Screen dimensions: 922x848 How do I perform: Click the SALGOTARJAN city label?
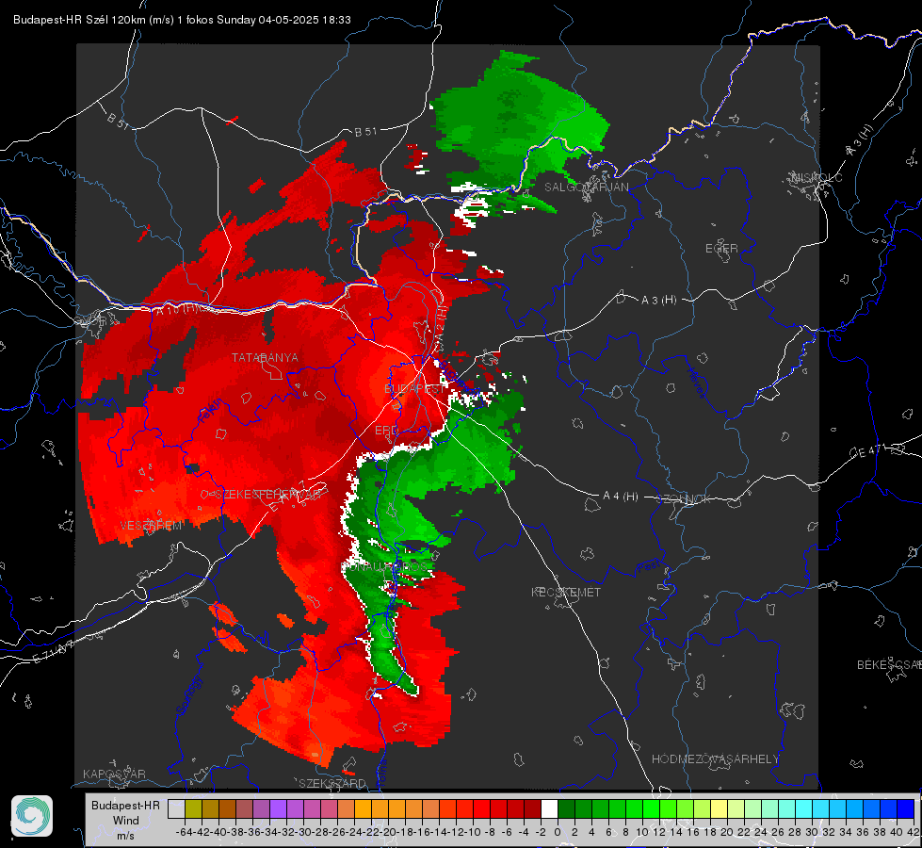click(x=586, y=188)
